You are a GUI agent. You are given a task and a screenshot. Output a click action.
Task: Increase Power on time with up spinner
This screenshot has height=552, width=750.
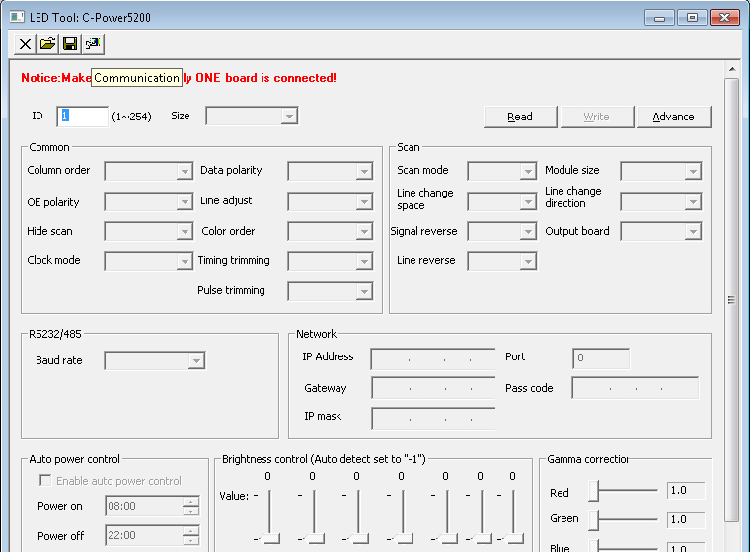coord(190,502)
